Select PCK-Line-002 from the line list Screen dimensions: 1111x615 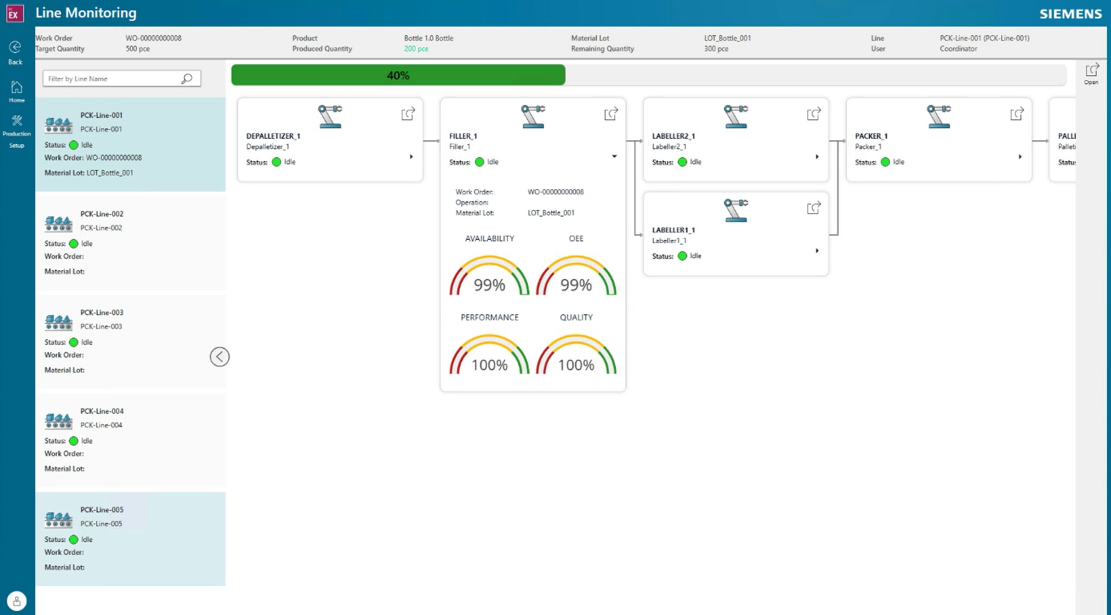(130, 242)
